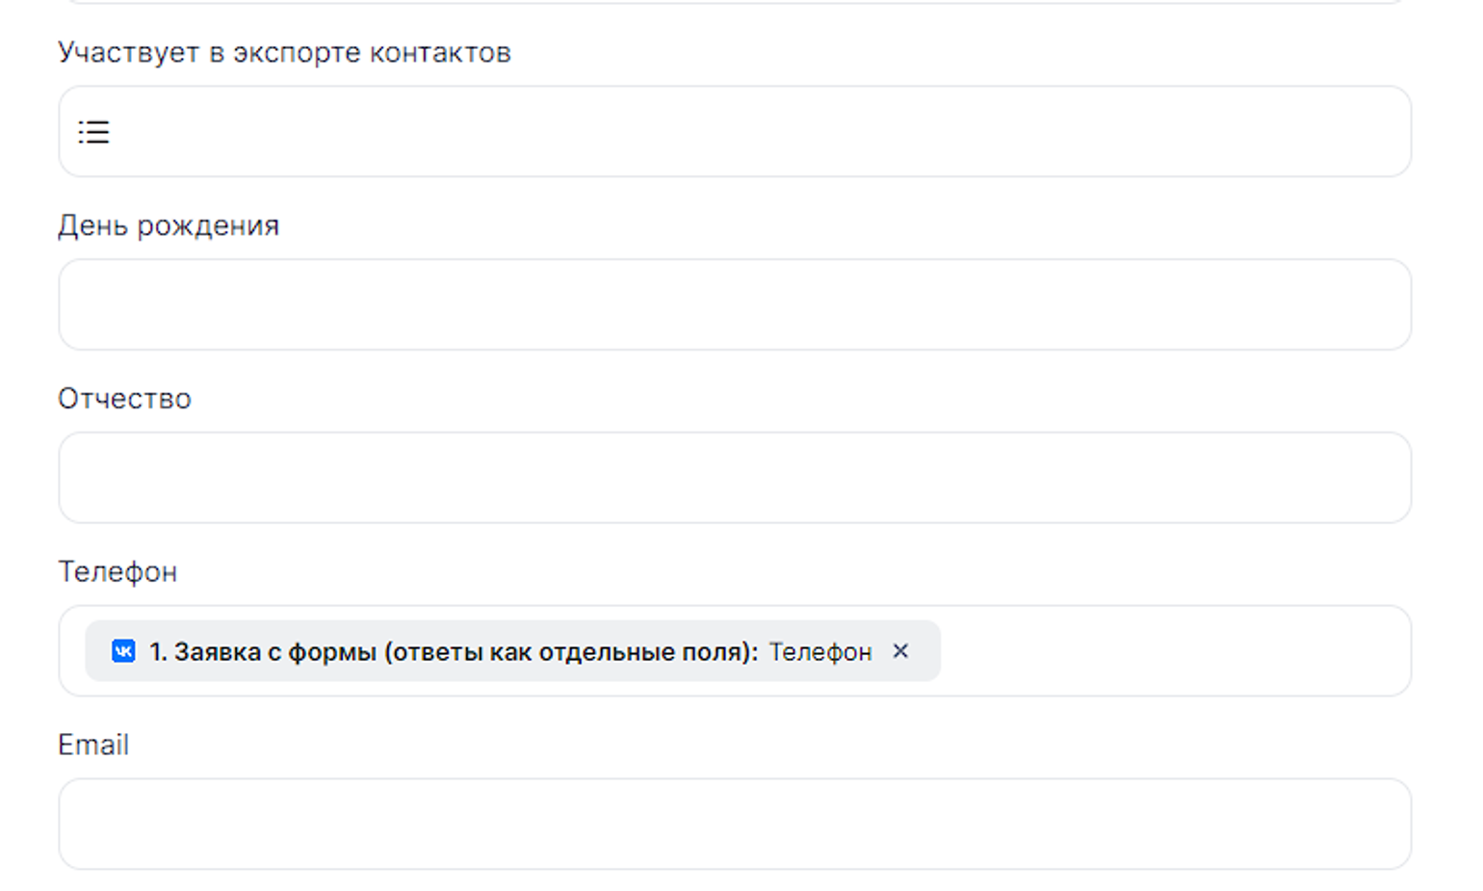The width and height of the screenshot is (1483, 891).
Task: Click the right end of the Email field
Action: (x=1367, y=825)
